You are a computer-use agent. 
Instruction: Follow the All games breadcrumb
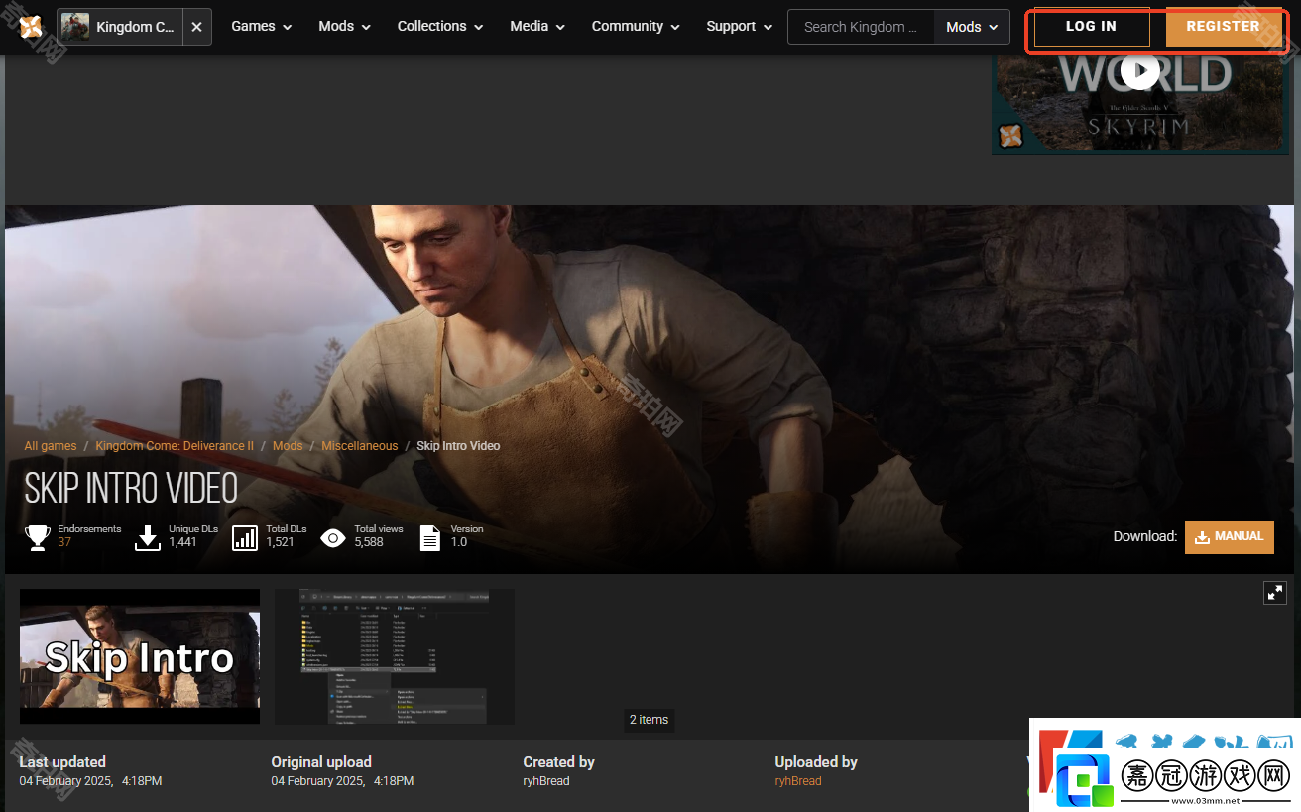click(x=51, y=446)
